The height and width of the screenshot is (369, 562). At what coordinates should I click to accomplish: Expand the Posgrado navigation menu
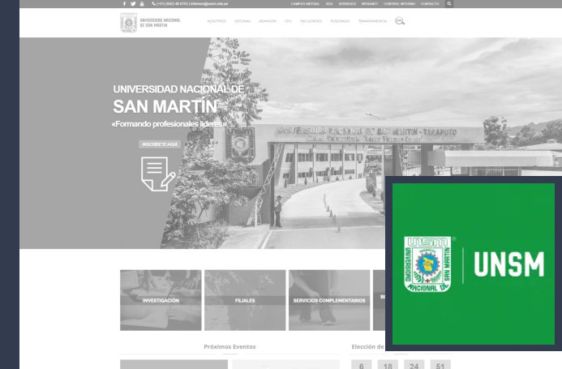[x=340, y=21]
